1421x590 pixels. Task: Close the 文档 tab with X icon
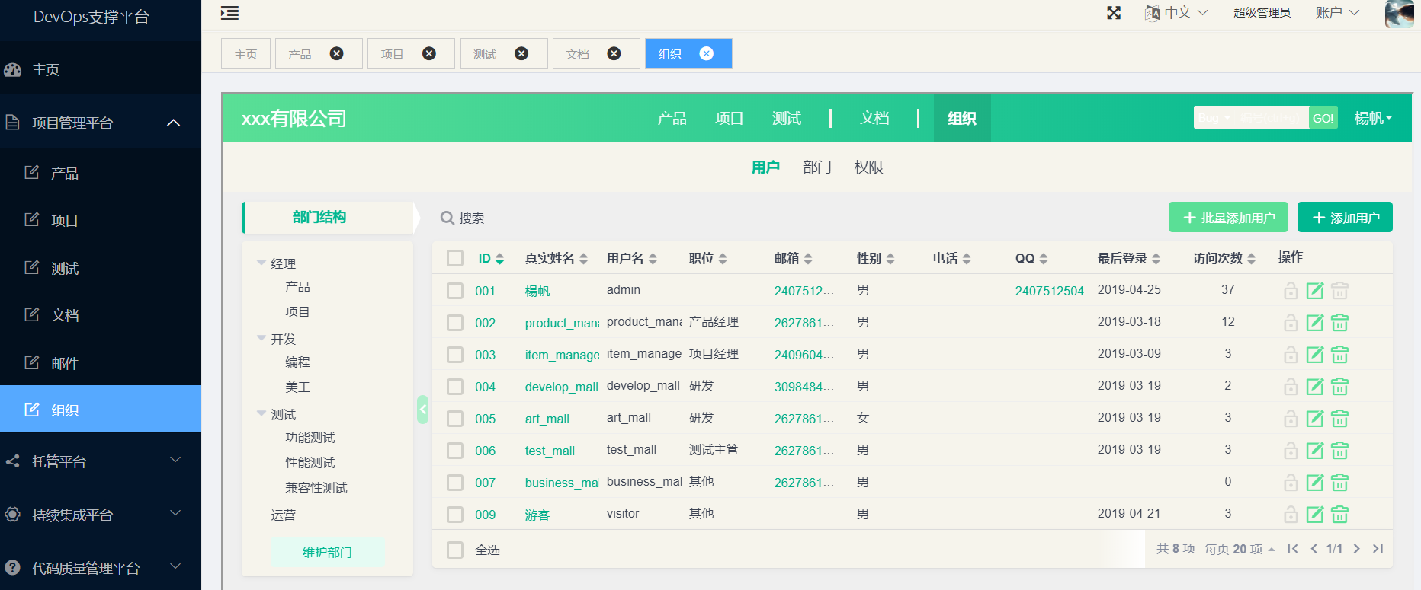click(614, 53)
